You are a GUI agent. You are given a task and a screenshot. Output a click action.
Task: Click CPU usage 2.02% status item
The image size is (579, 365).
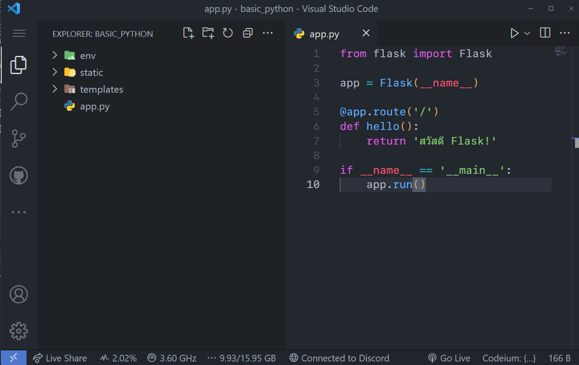tap(118, 358)
